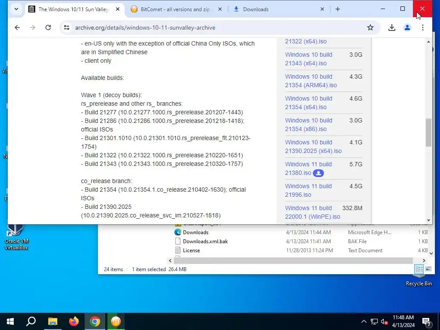
Task: Click Explorer horizontal scrollbar left arrow
Action: point(170,261)
